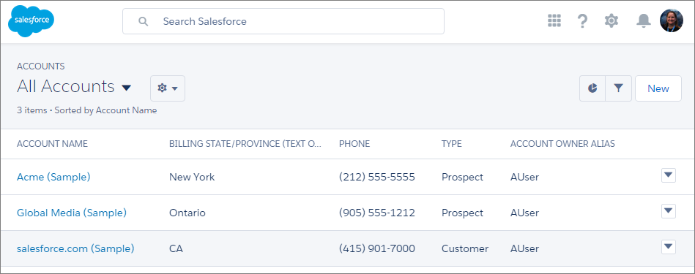Click the Salesforce cloud logo
The image size is (695, 274).
pyautogui.click(x=31, y=20)
